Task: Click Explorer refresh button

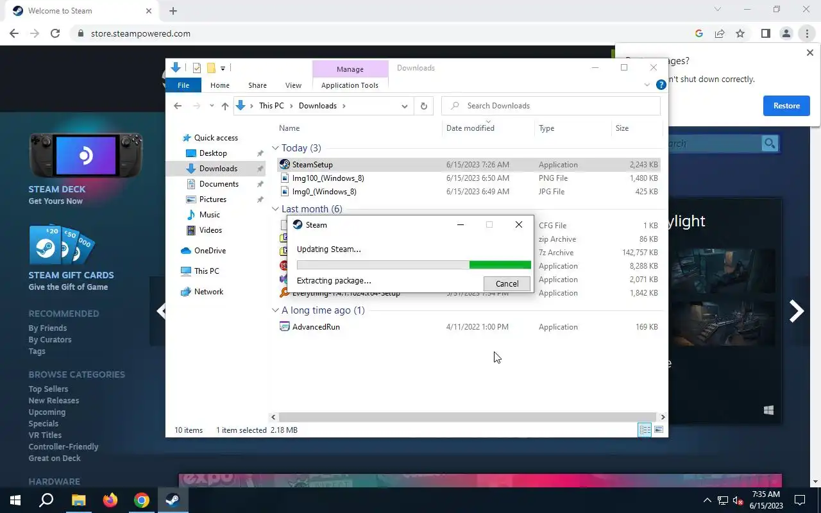Action: click(x=423, y=106)
